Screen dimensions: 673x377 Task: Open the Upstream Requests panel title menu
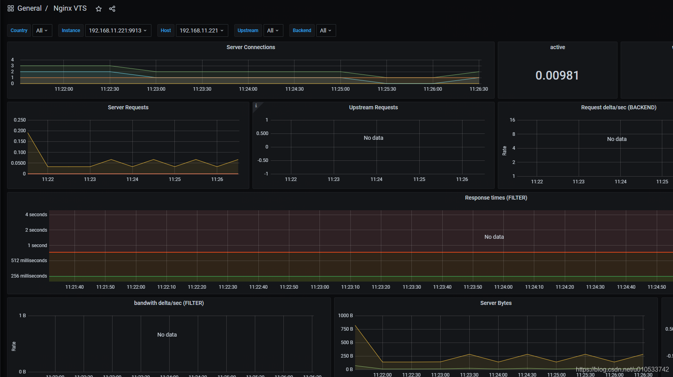click(x=373, y=107)
